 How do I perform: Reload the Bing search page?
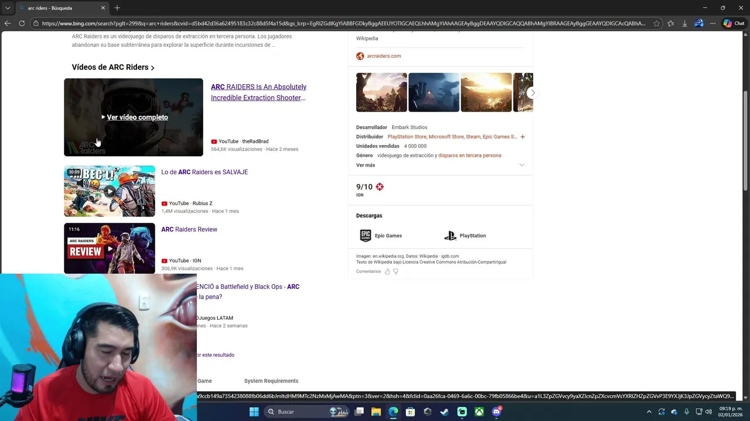point(22,23)
